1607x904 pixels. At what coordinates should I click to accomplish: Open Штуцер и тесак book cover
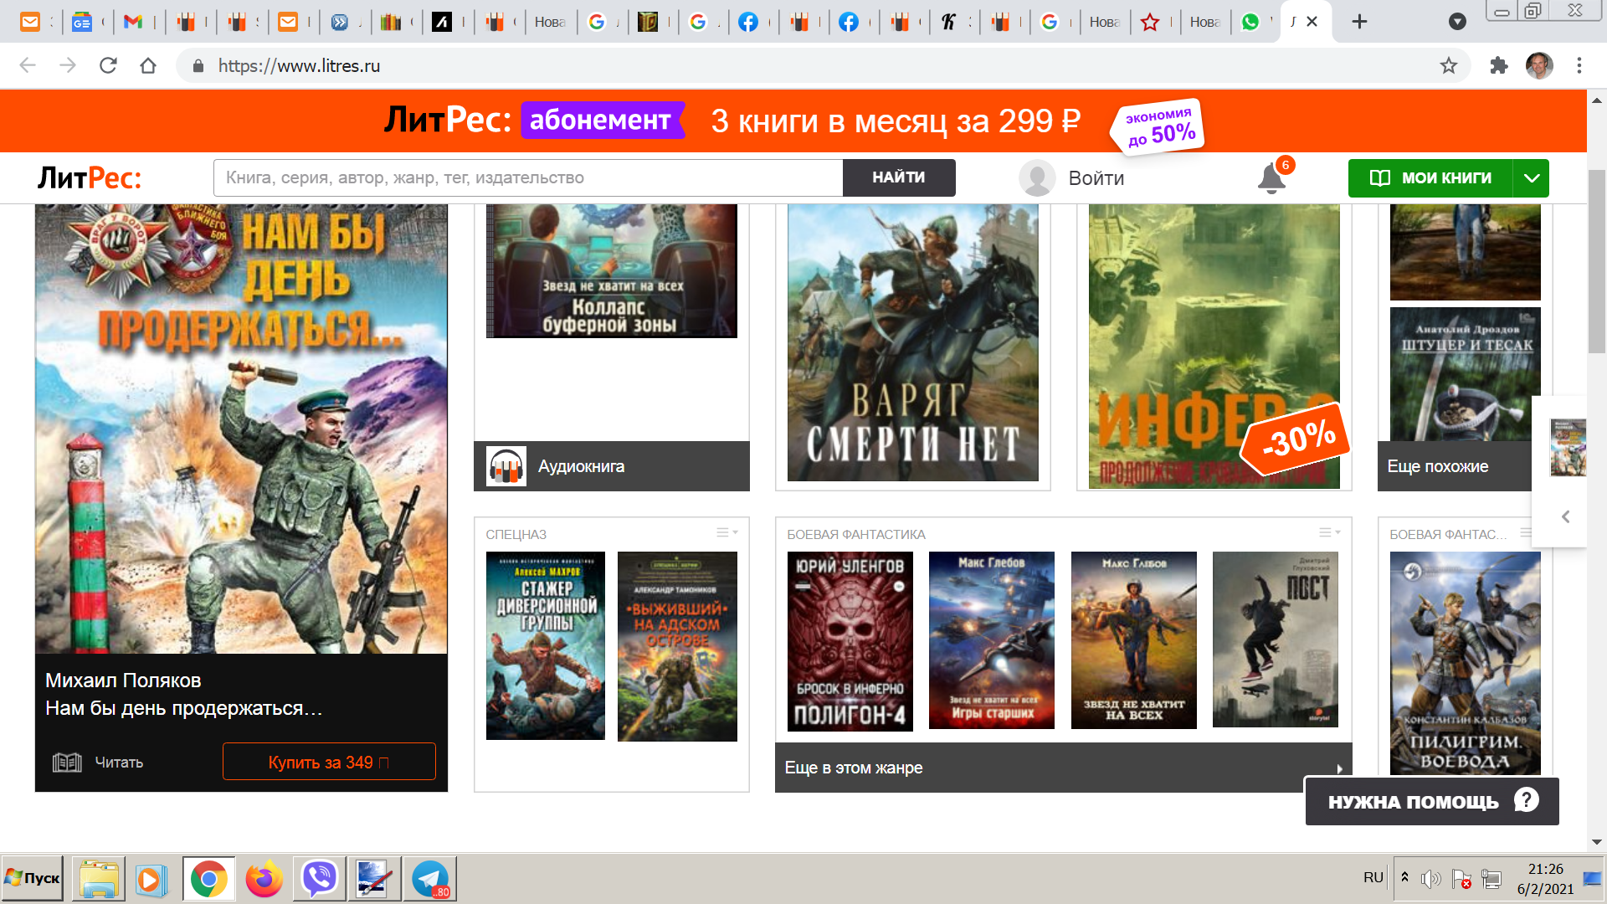[1465, 374]
